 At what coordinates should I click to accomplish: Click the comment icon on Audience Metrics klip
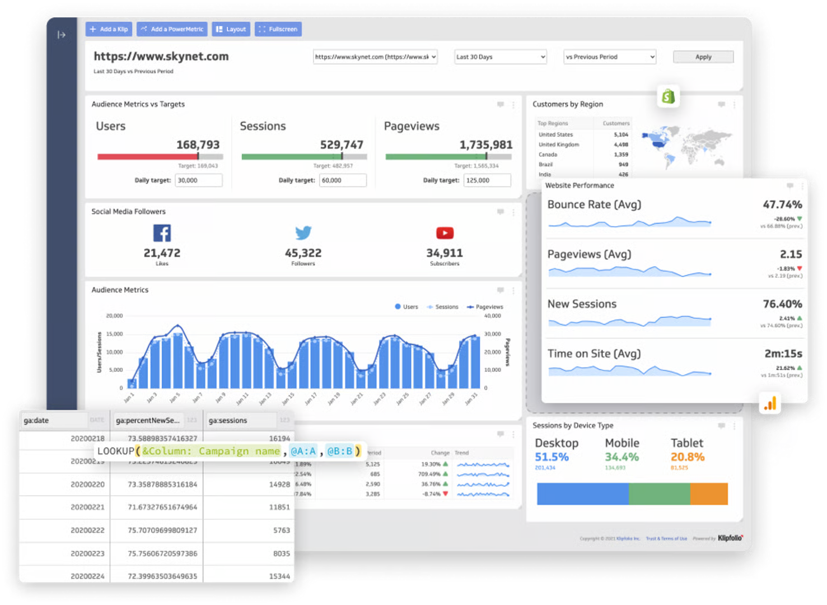(x=500, y=290)
